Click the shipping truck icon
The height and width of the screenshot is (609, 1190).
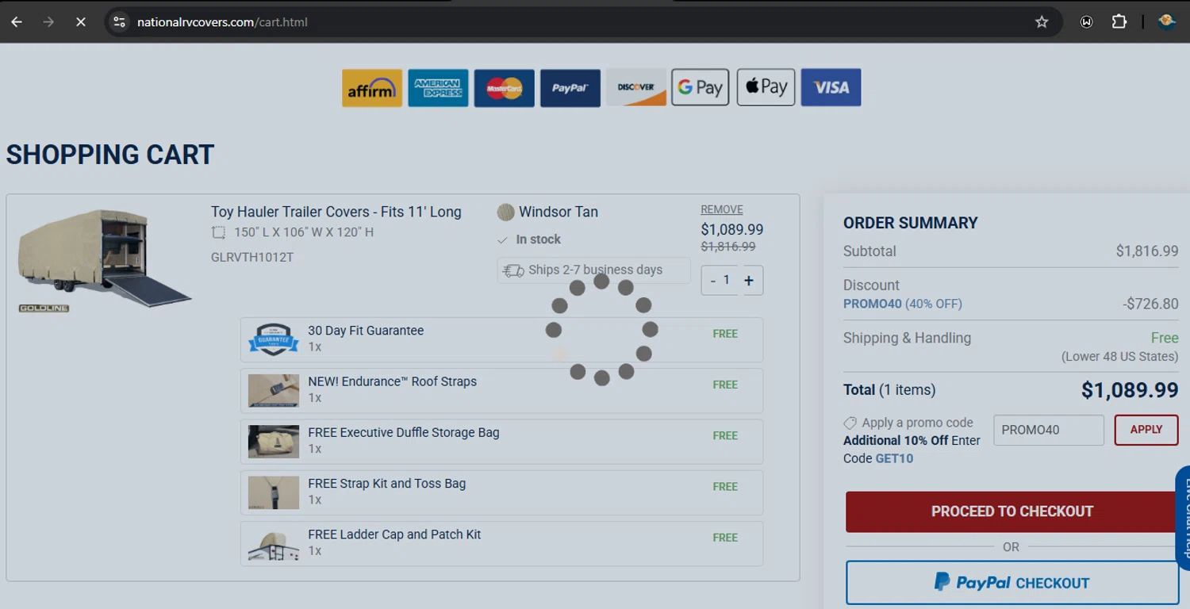click(x=513, y=270)
